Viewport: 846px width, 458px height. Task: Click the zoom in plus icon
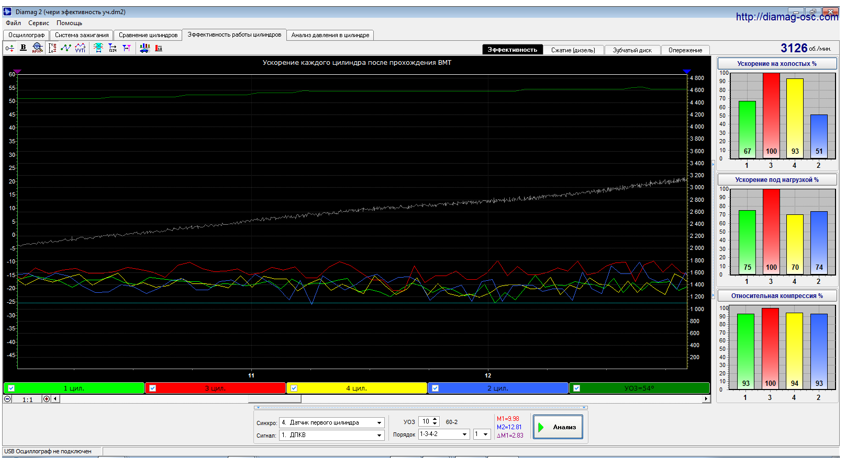pos(47,399)
